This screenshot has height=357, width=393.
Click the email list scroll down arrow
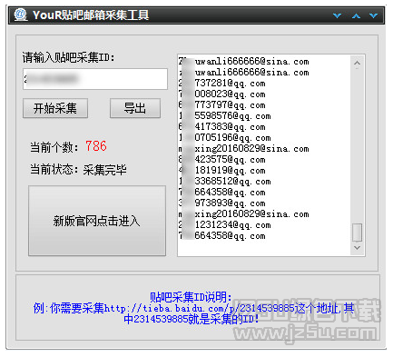pos(357,248)
